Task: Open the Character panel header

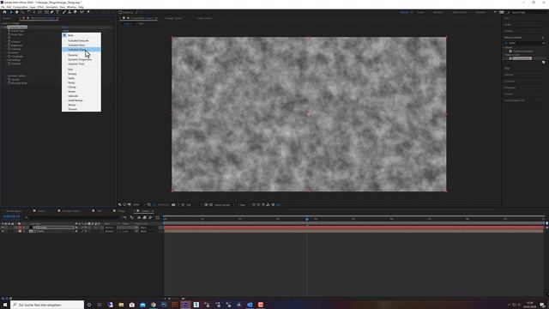Action: (x=510, y=82)
